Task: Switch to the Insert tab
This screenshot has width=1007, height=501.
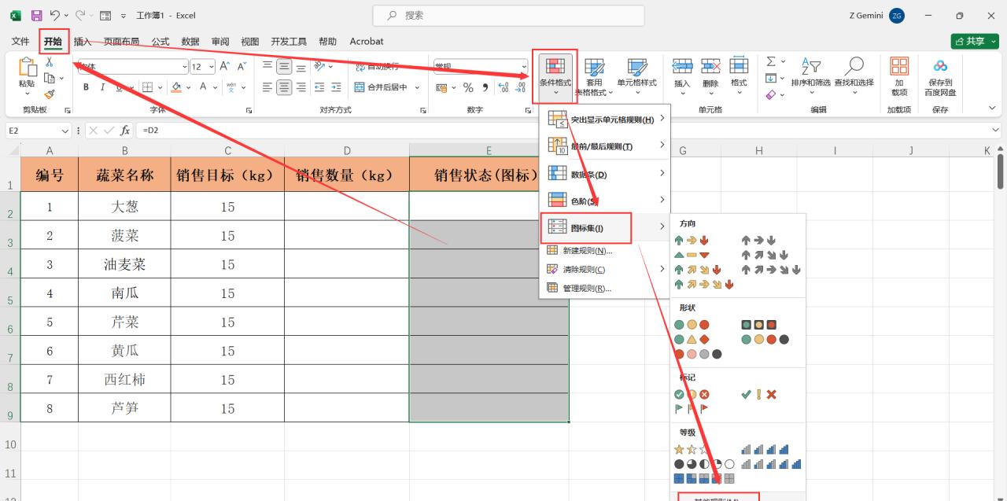Action: pyautogui.click(x=83, y=41)
